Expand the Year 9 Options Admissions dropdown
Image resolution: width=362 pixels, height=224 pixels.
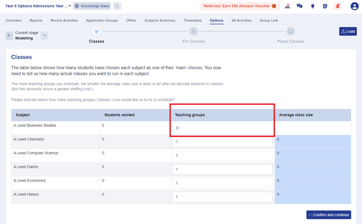point(38,6)
